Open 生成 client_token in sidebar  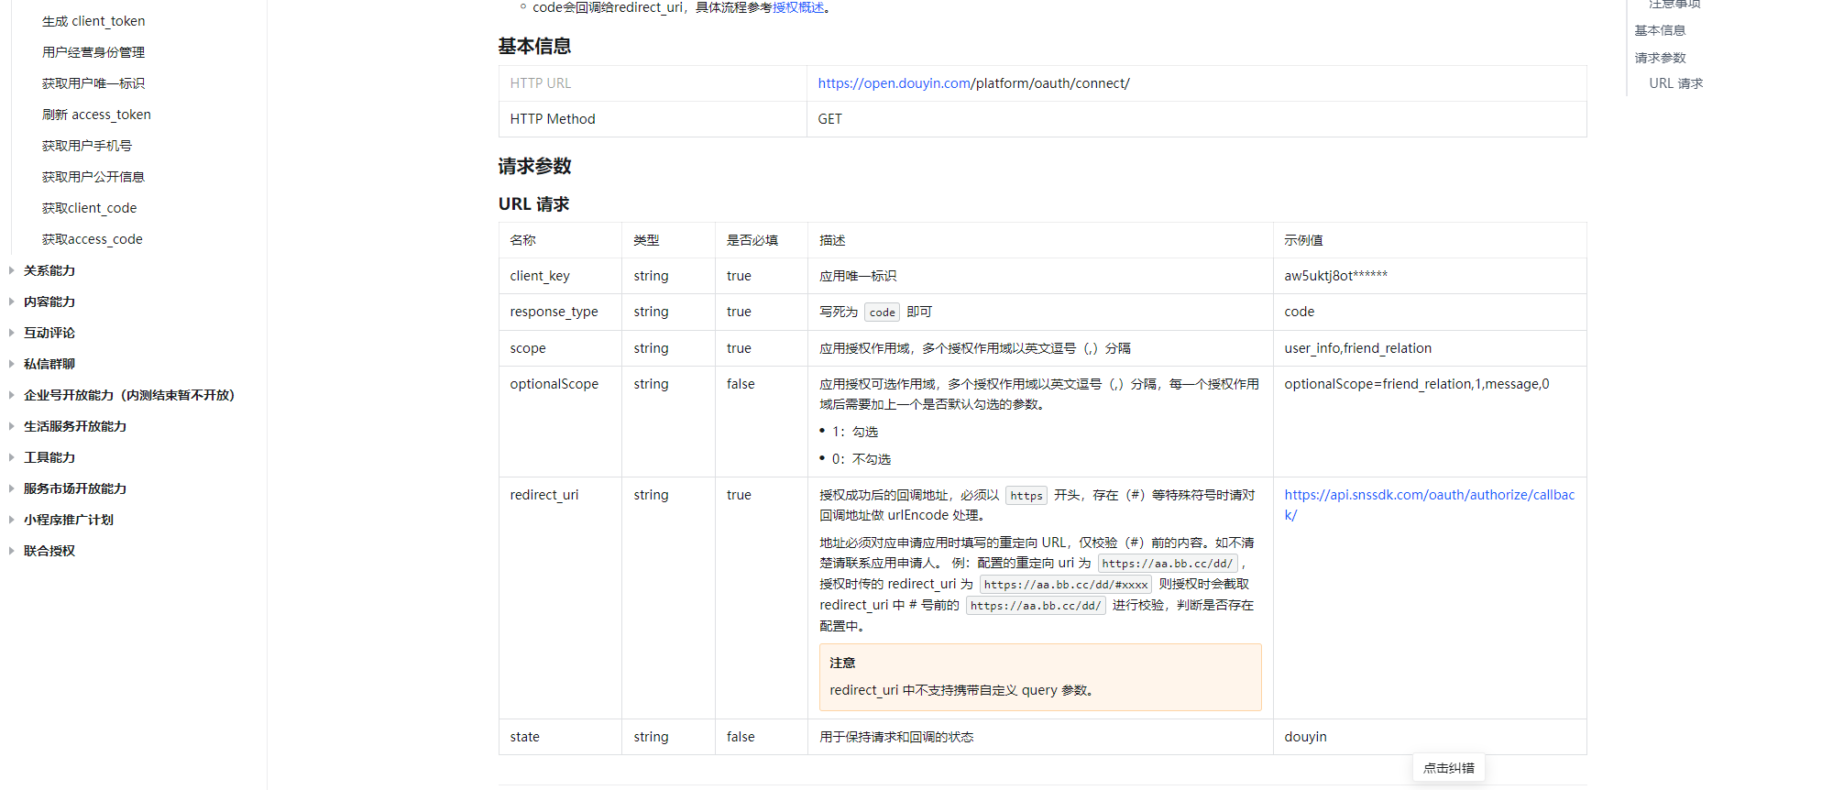[x=93, y=21]
